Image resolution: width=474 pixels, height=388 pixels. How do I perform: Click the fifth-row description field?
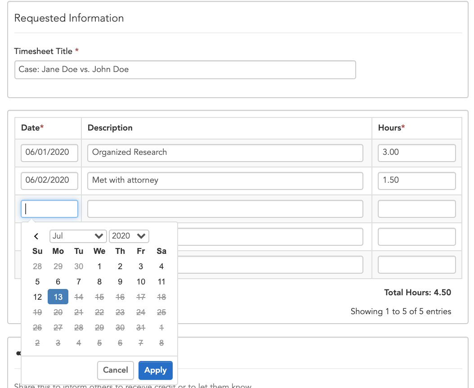[x=270, y=265]
